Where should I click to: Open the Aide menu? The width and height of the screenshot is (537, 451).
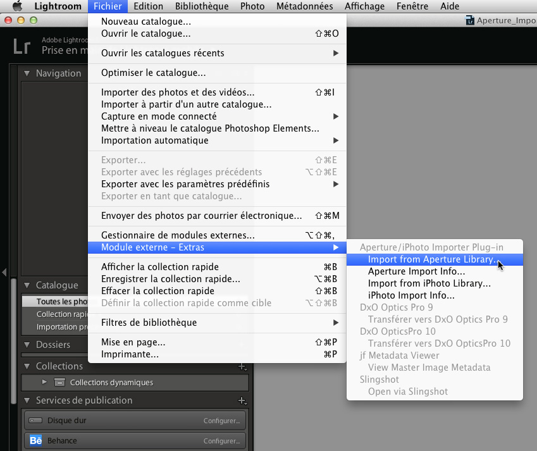click(x=450, y=6)
